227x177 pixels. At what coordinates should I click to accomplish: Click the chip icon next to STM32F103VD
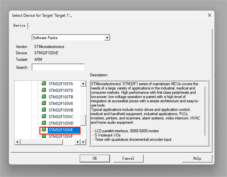[x=43, y=123]
